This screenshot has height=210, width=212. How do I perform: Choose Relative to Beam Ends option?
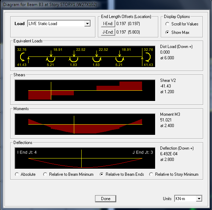pos(122,174)
